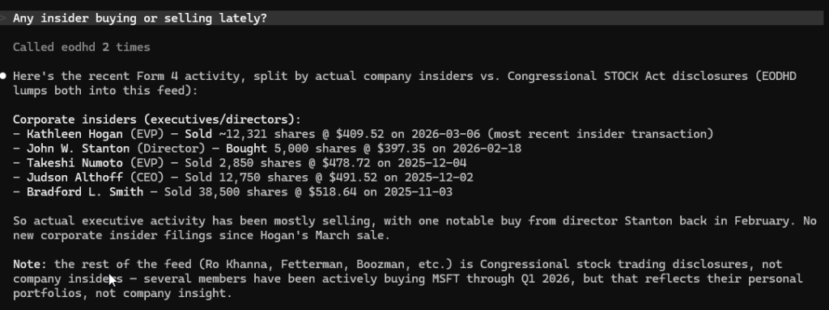Click the white bullet before the response
829x310 pixels.
click(3, 76)
